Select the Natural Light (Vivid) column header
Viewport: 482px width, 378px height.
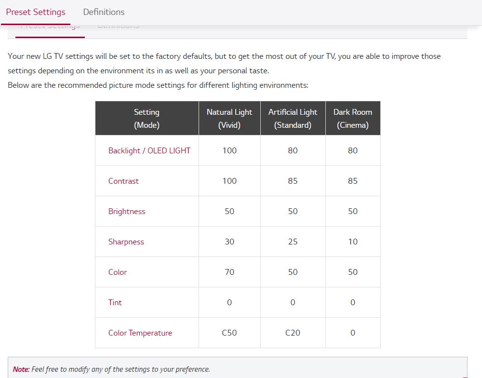[229, 118]
